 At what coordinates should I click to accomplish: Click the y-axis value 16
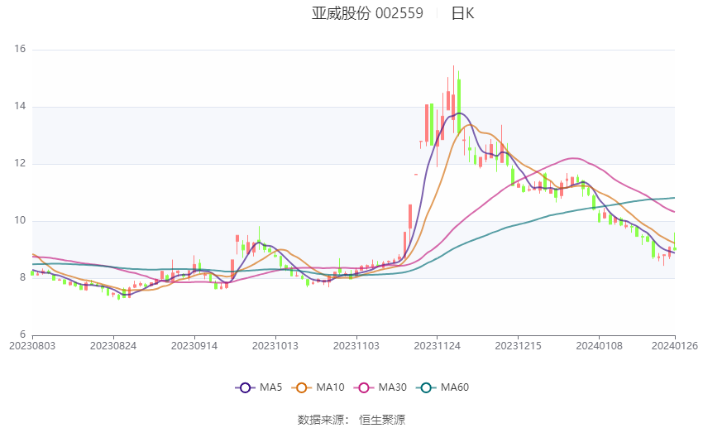[20, 50]
